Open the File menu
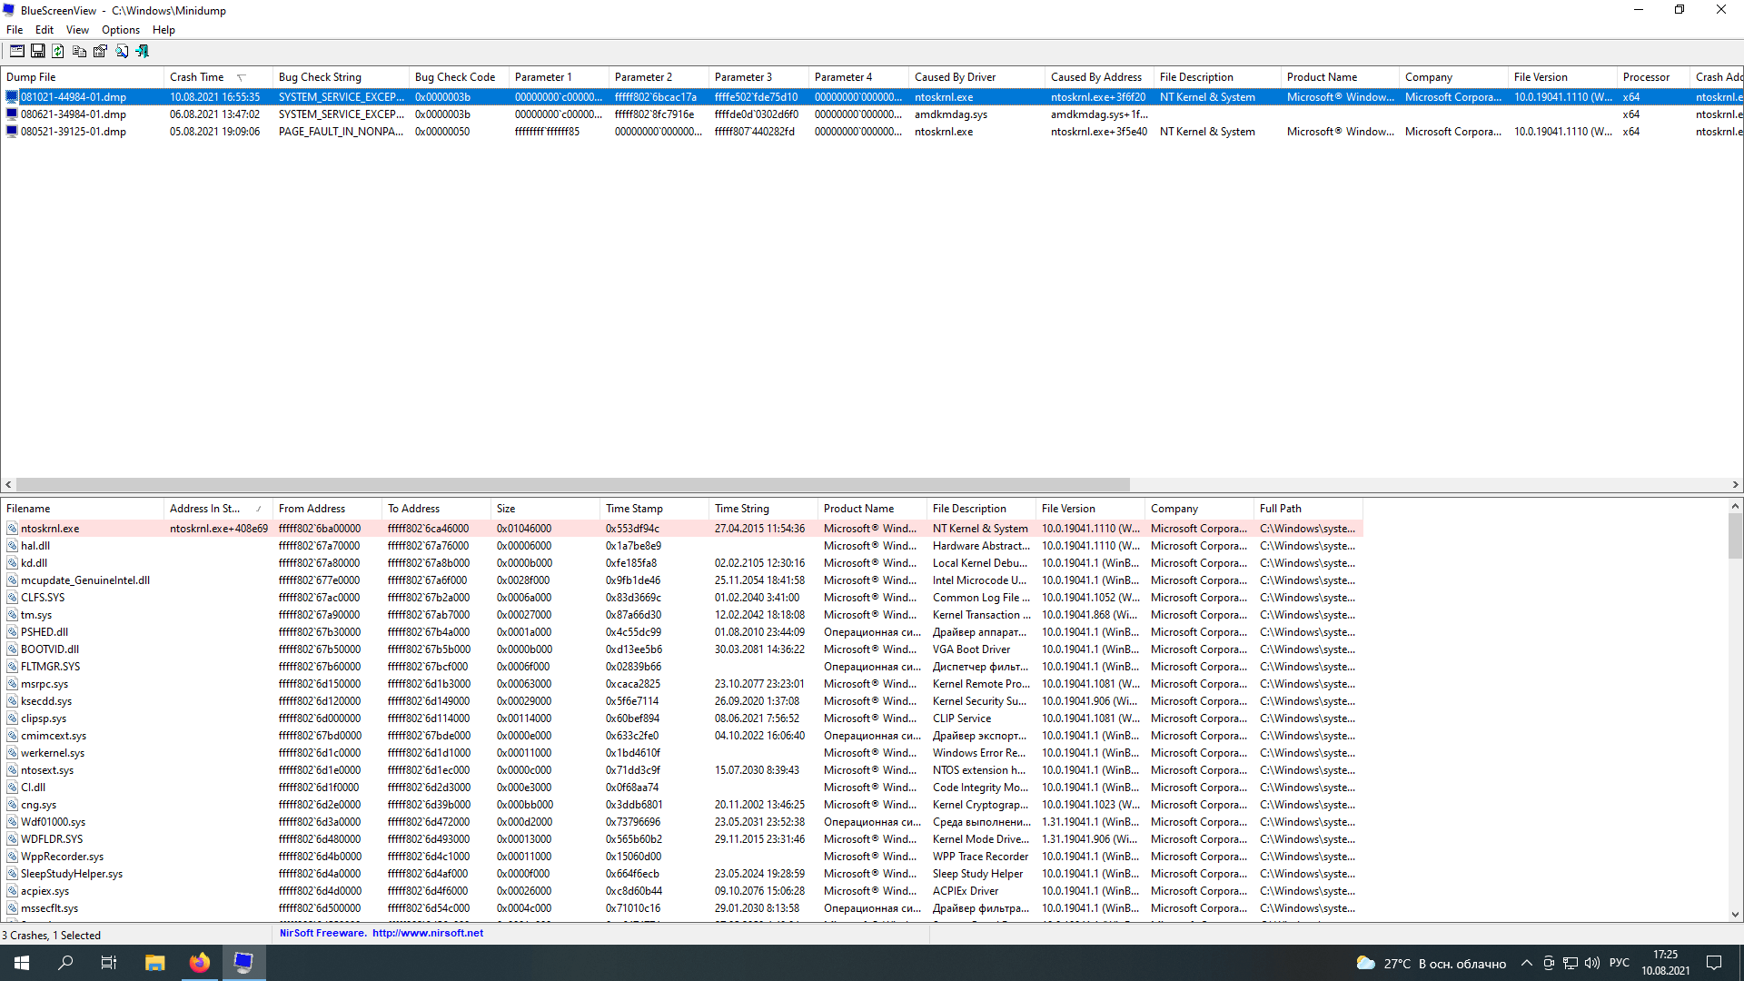The image size is (1744, 981). [15, 30]
